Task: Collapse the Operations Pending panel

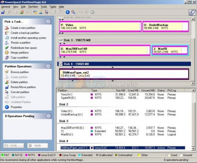Action: pyautogui.click(x=49, y=116)
